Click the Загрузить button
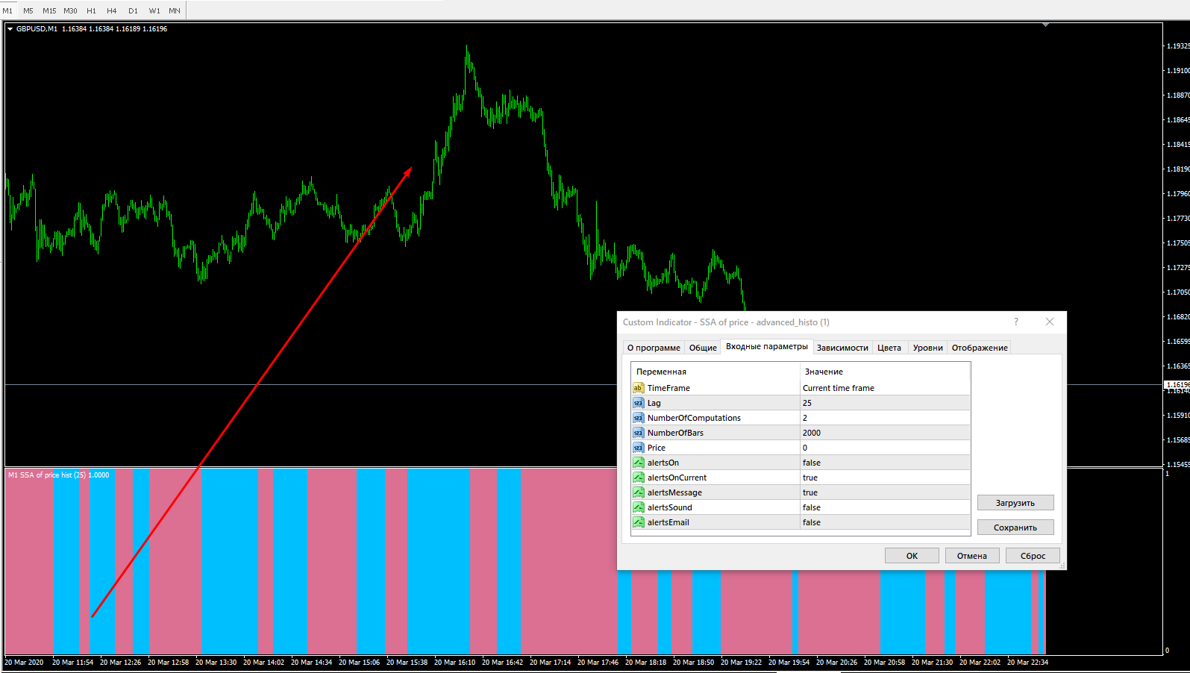Image resolution: width=1190 pixels, height=673 pixels. pyautogui.click(x=1015, y=503)
